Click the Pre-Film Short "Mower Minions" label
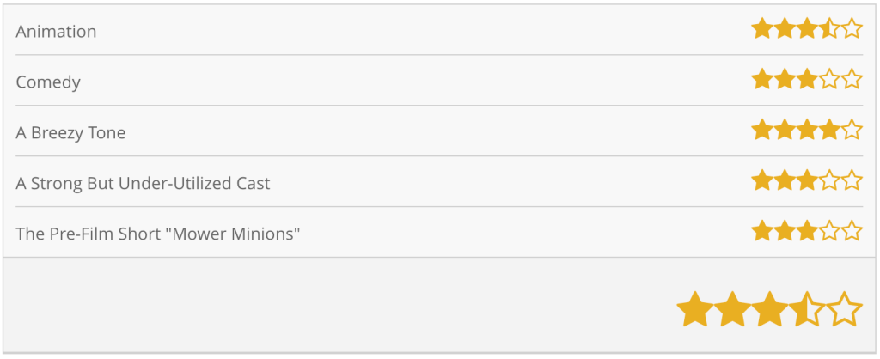880x359 pixels. click(157, 234)
